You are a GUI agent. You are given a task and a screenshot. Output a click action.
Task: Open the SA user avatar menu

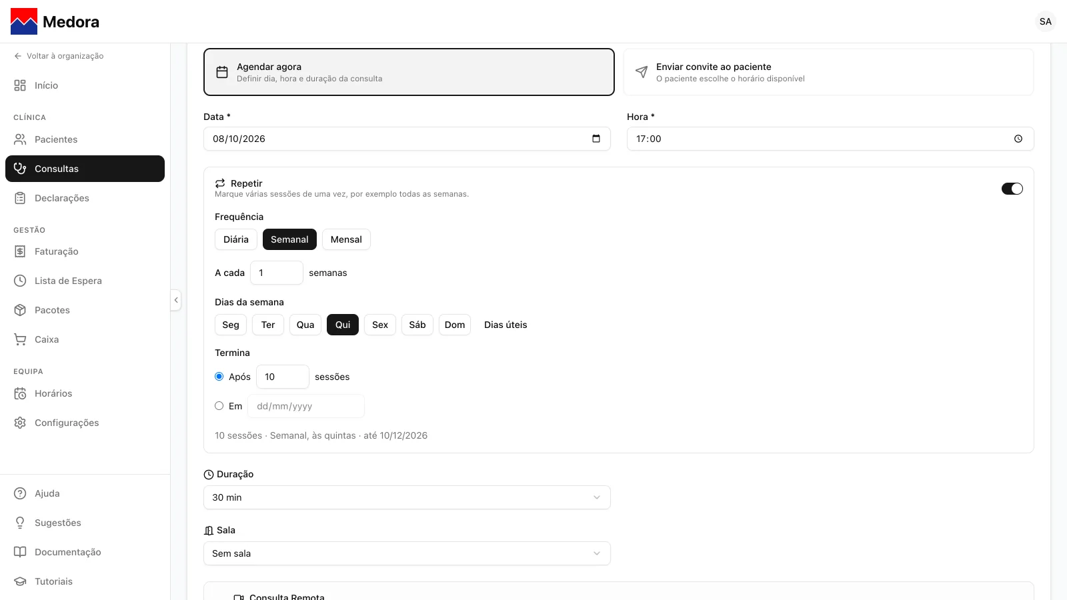[1046, 21]
